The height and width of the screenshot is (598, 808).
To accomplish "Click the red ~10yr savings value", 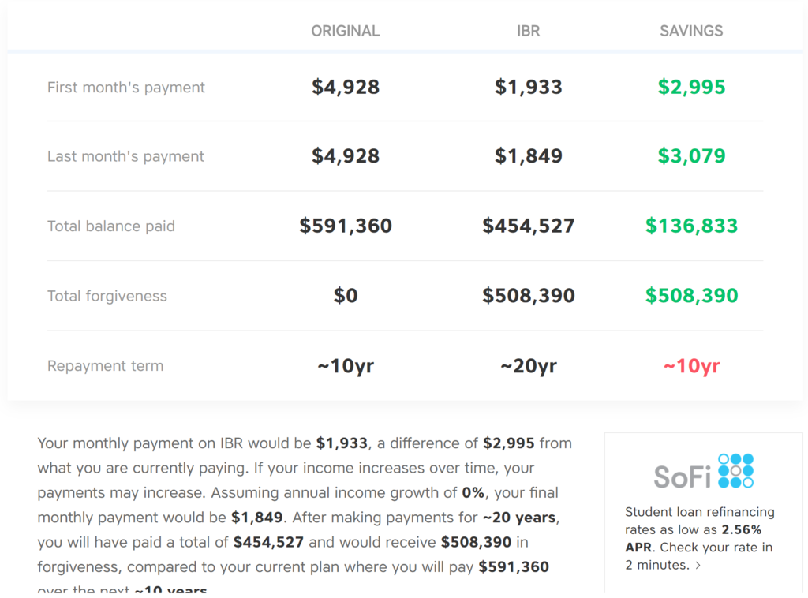I will click(x=691, y=366).
